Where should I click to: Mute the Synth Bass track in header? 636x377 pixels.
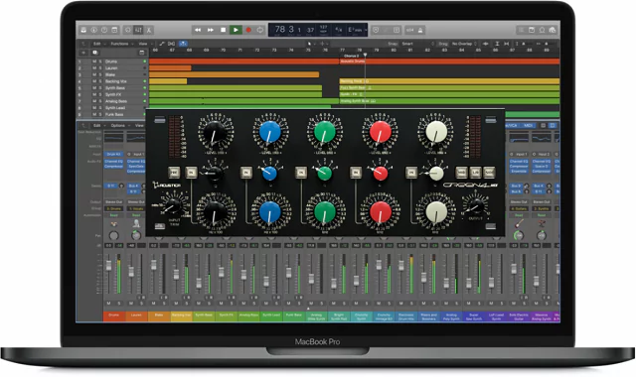click(94, 88)
